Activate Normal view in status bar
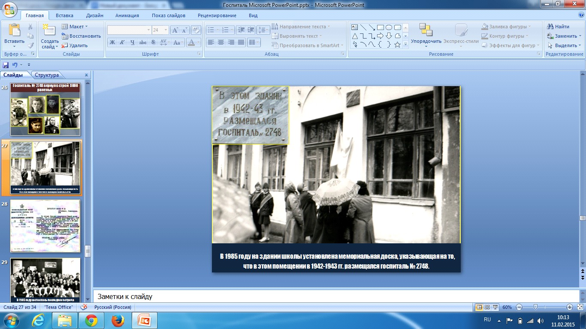 479,307
